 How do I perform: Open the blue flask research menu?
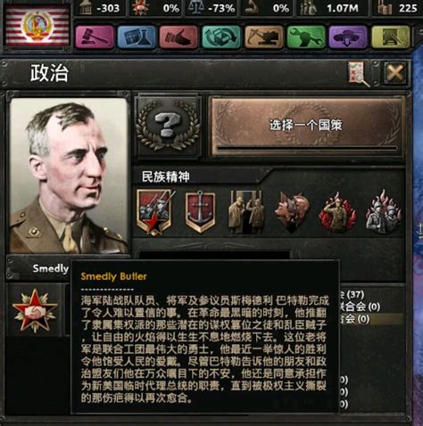pos(137,37)
